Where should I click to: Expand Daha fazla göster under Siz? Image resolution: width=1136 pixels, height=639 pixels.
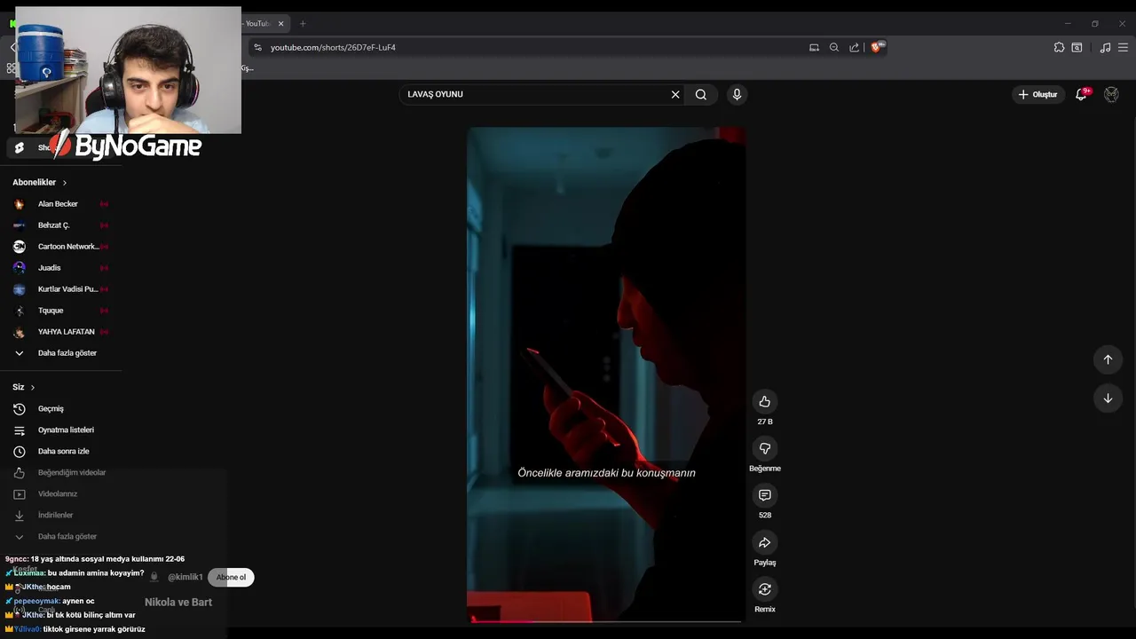point(67,536)
